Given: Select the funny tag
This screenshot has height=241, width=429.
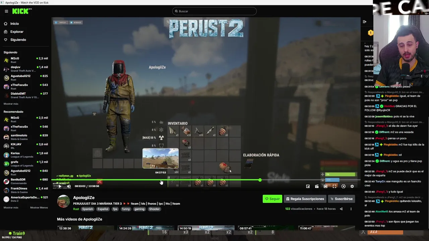Looking at the screenshot, I should coord(126,209).
